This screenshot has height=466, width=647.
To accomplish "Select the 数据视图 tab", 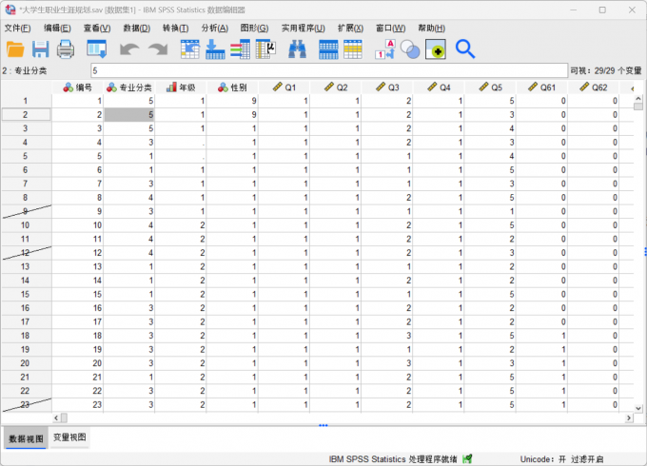I will click(x=25, y=437).
